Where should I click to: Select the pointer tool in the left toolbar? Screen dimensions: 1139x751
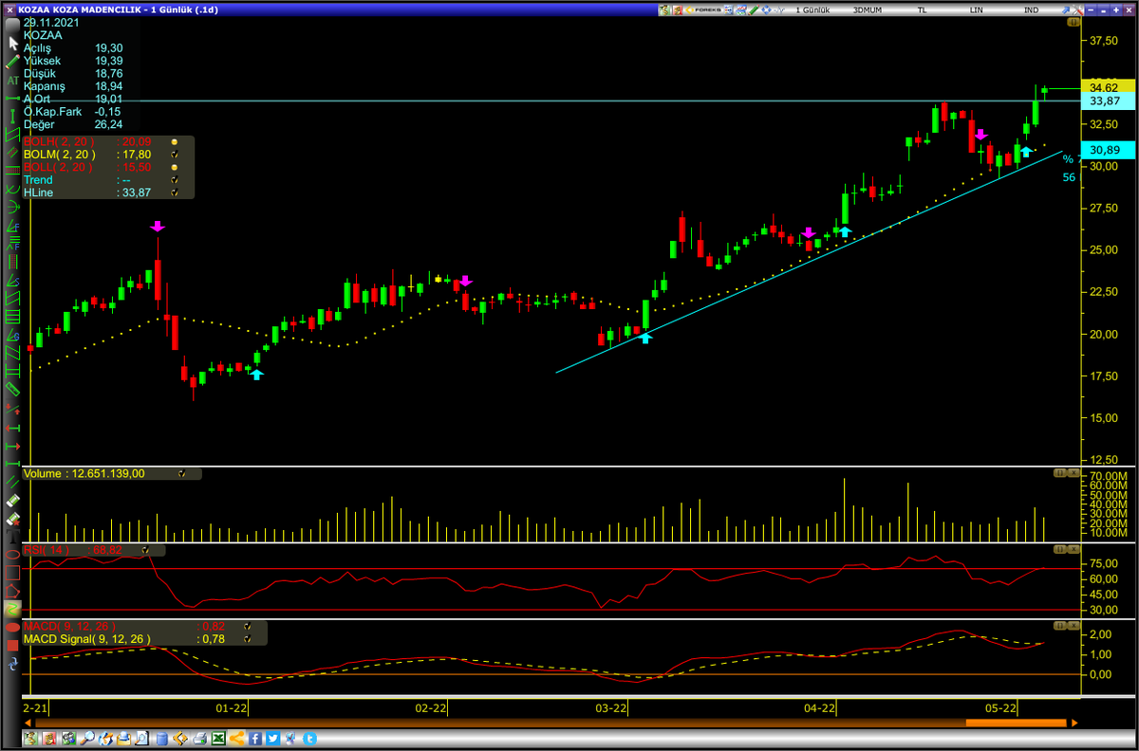point(12,42)
